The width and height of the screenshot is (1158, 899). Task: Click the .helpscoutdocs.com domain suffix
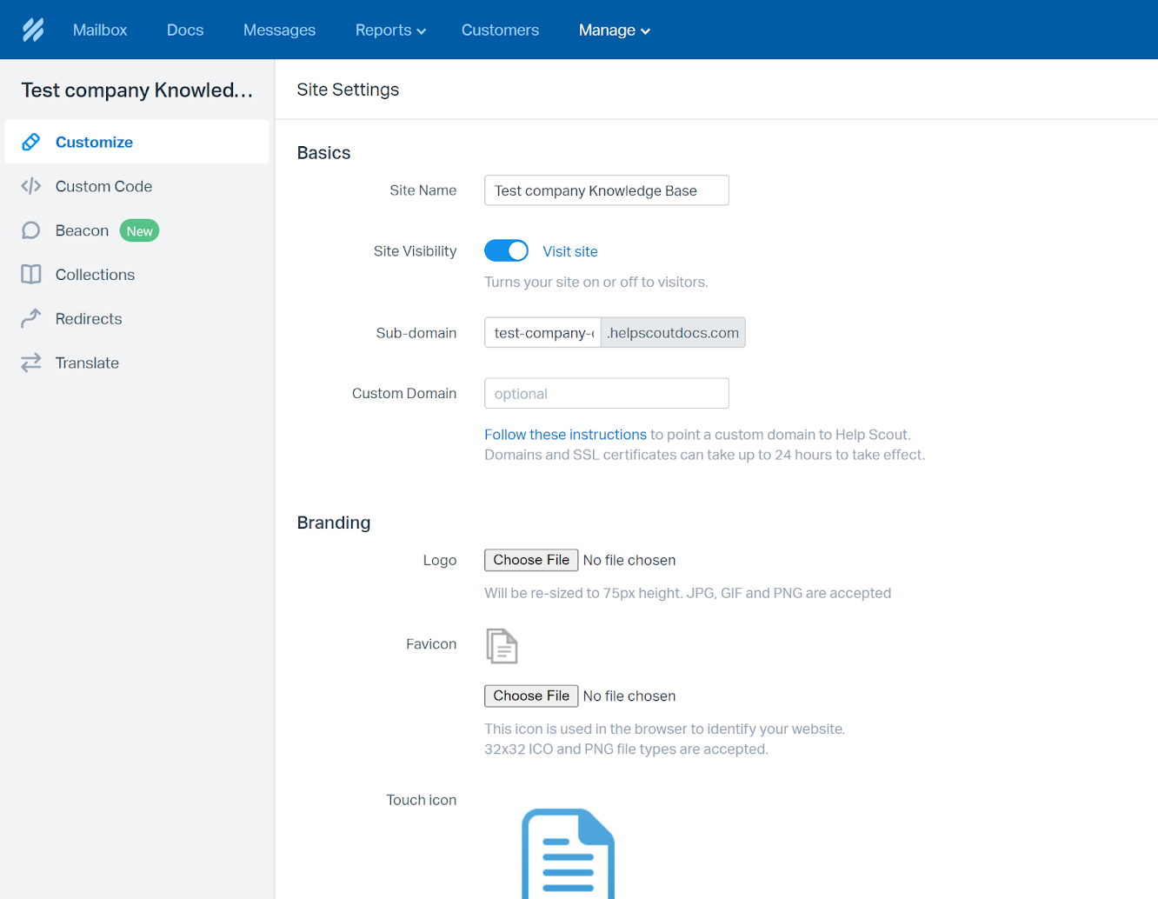pos(673,332)
